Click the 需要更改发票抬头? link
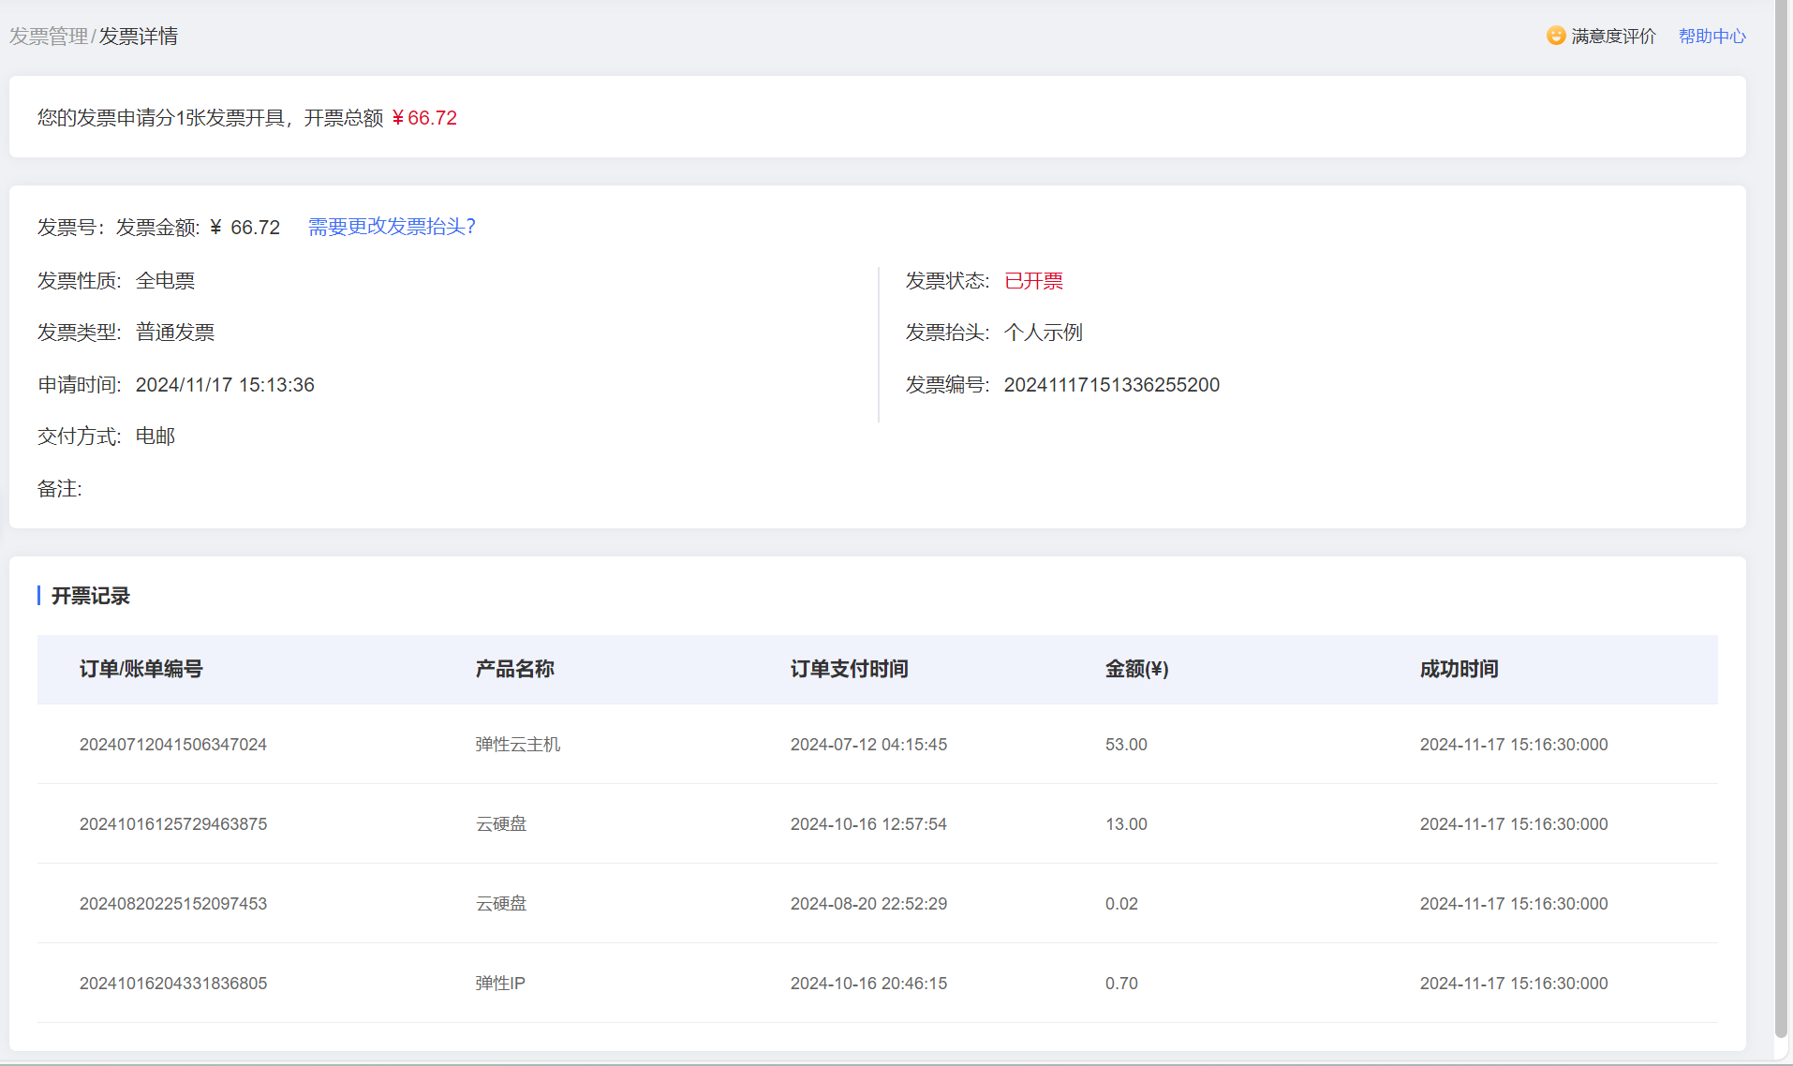The image size is (1793, 1066). [392, 227]
